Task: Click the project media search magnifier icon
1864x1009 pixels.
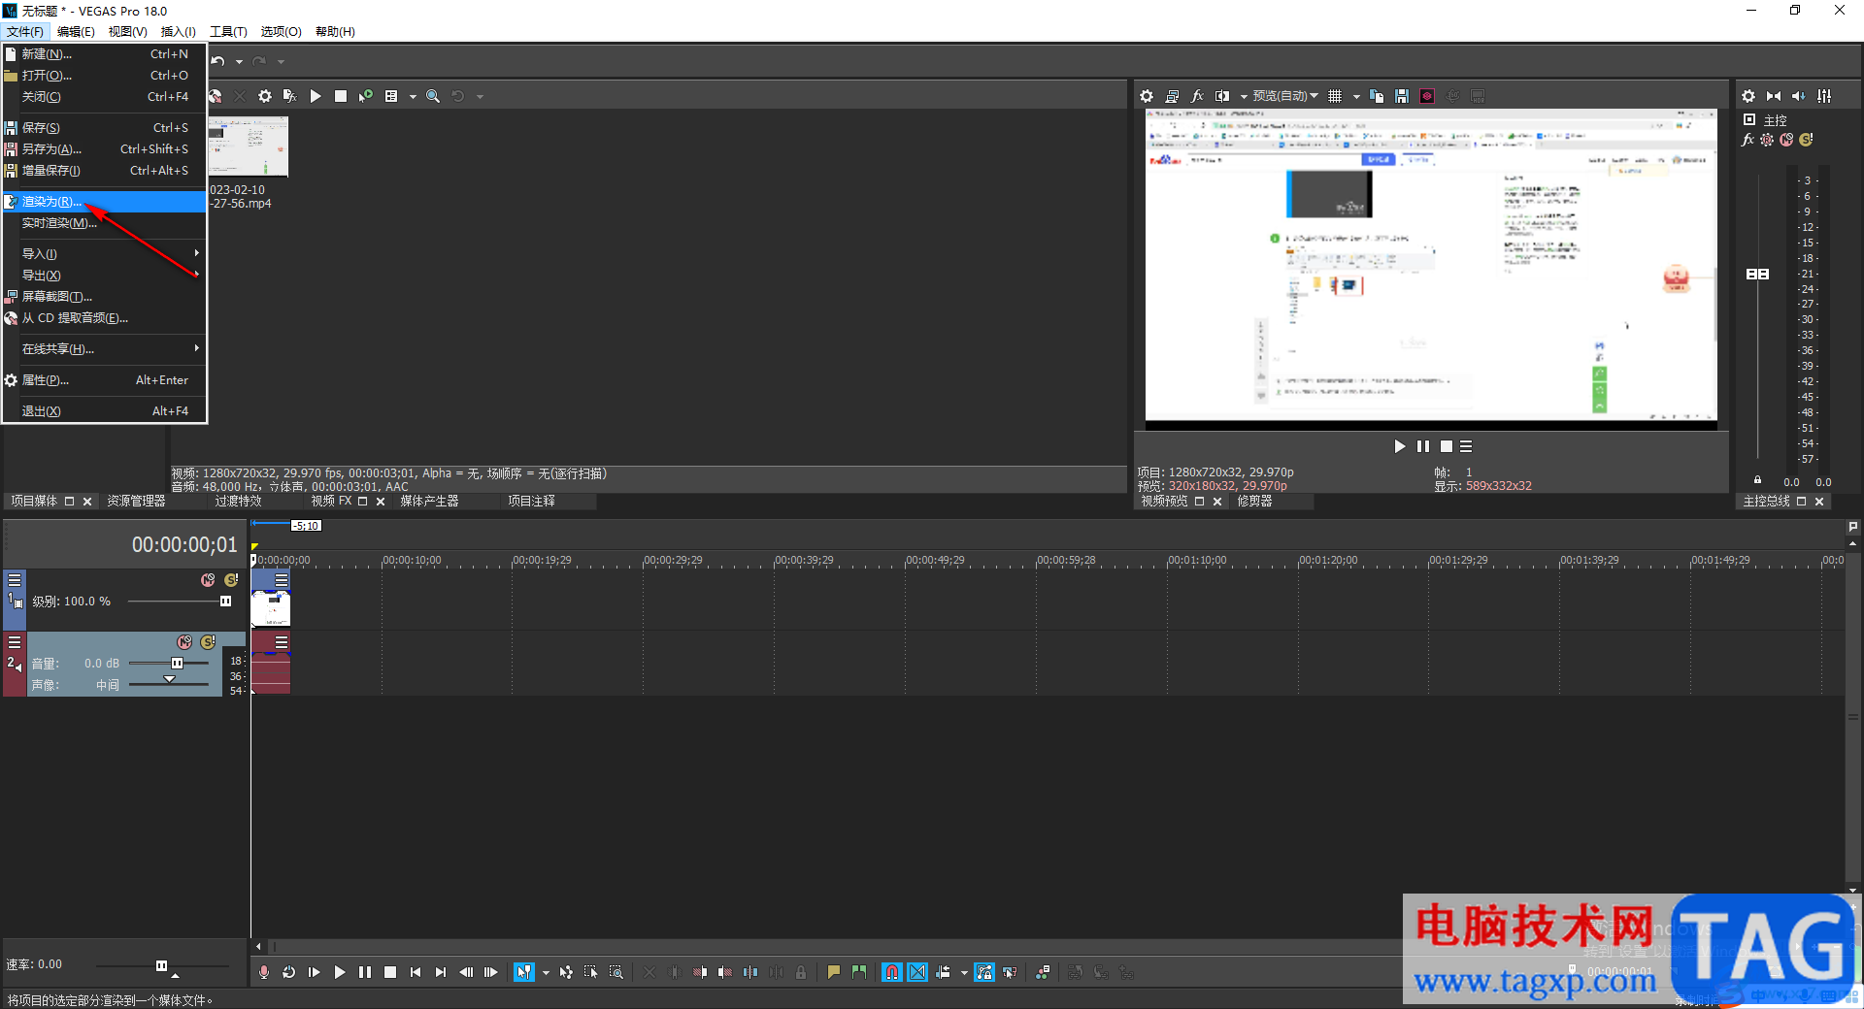Action: tap(433, 96)
